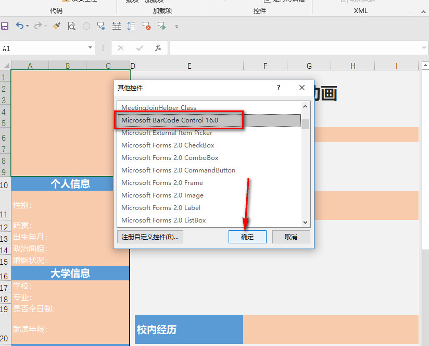
Task: Click the red delete comment icon
Action: click(146, 26)
